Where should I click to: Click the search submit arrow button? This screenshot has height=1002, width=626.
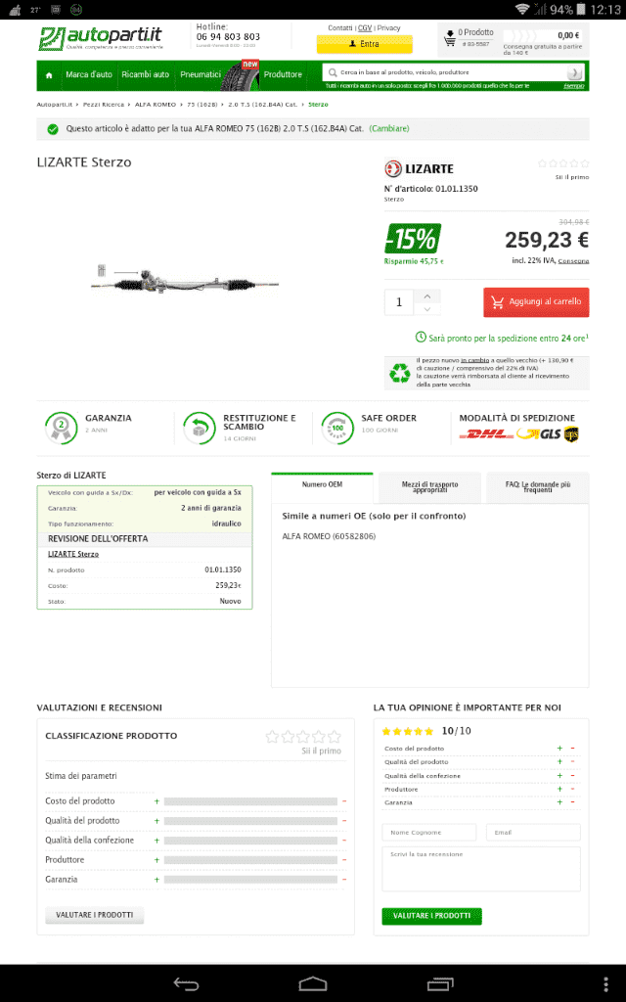(574, 72)
